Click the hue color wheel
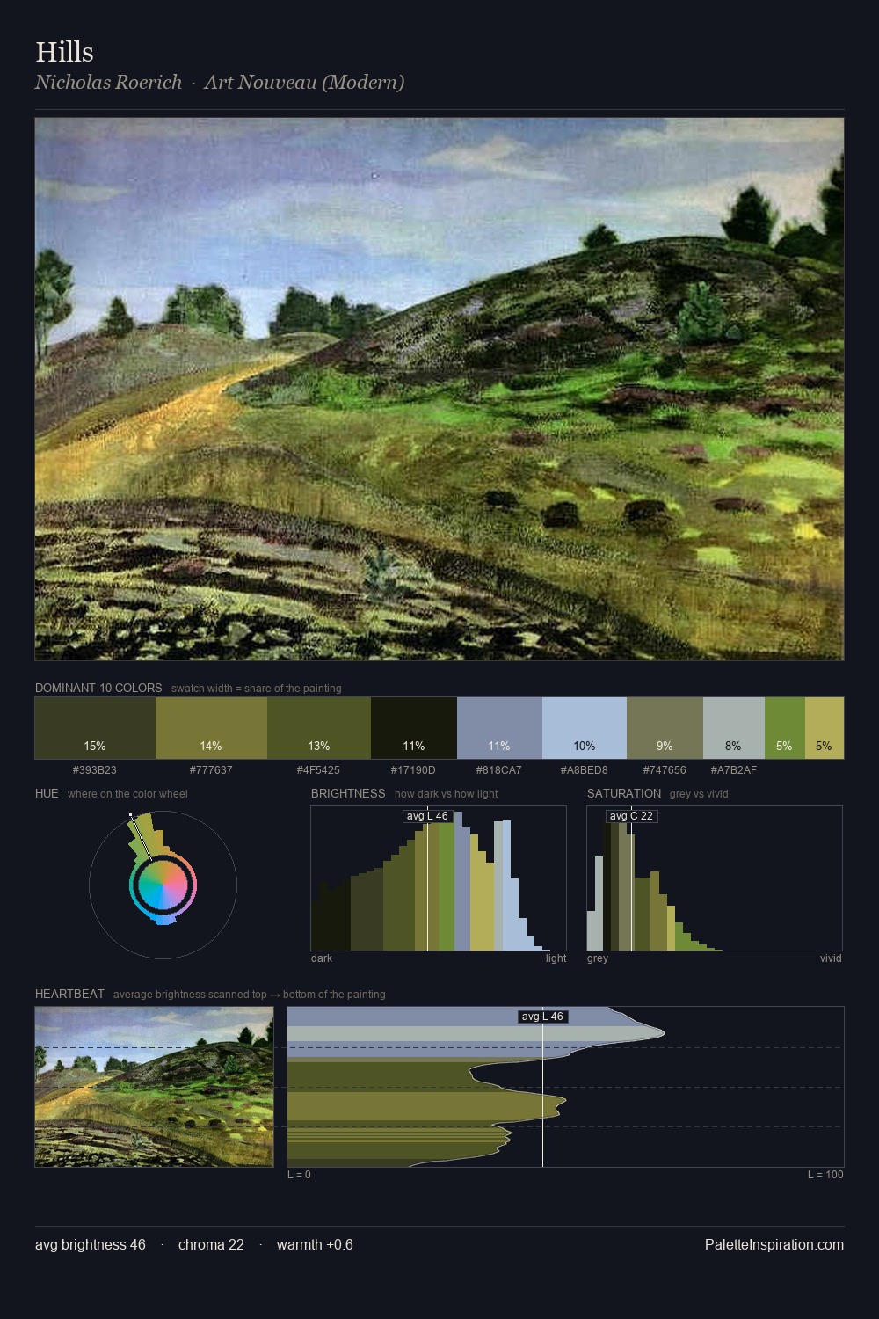Image resolution: width=879 pixels, height=1319 pixels. pos(163,885)
